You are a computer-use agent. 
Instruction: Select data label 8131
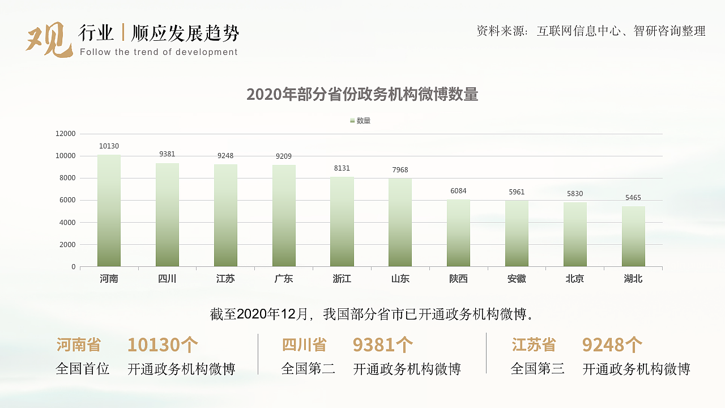pyautogui.click(x=342, y=168)
